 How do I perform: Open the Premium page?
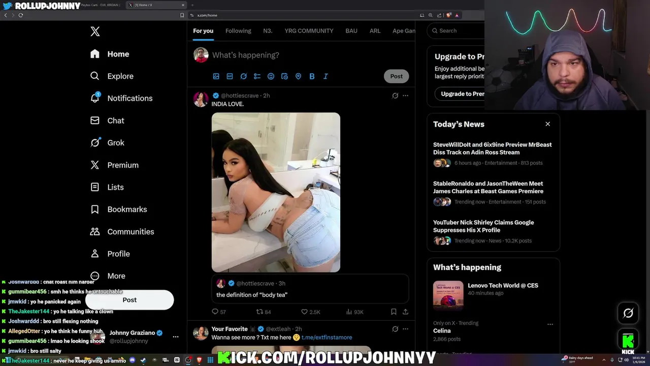[x=114, y=165]
